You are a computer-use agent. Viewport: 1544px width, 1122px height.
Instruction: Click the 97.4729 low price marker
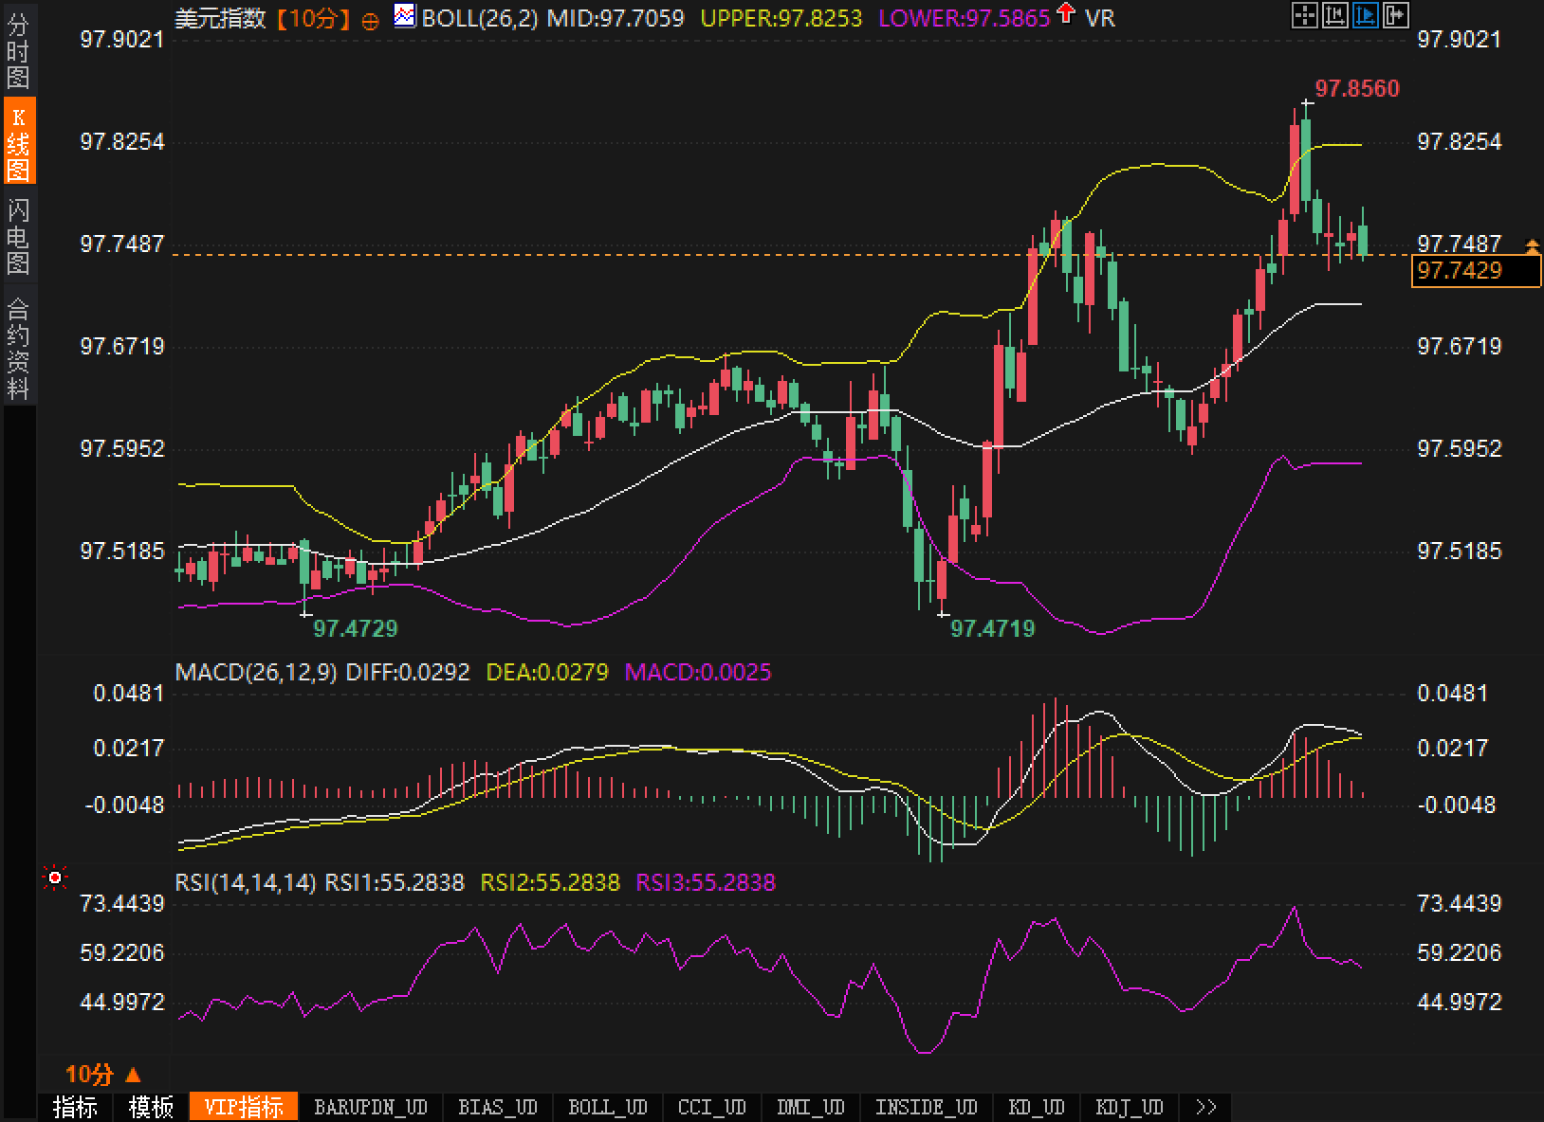356,628
